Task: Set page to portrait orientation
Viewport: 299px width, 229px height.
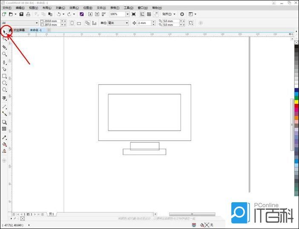Action: coord(72,23)
